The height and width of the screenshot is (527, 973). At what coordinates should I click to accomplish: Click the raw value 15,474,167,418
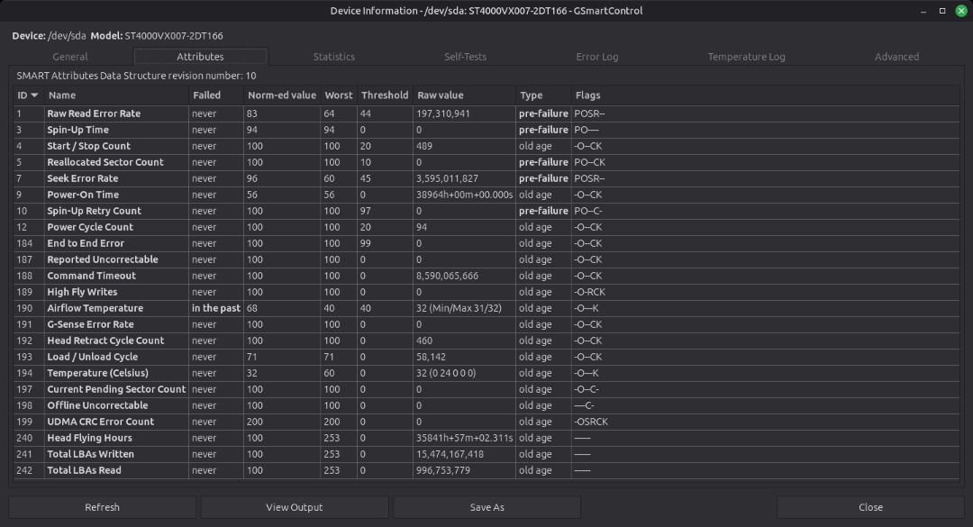coord(450,454)
